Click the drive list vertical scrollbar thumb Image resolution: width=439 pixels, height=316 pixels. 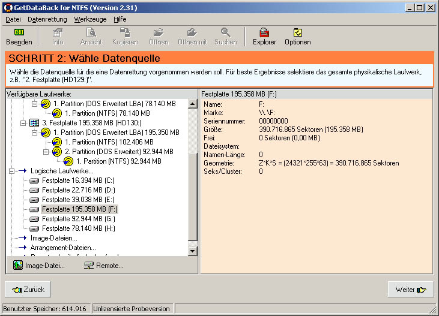click(x=193, y=197)
